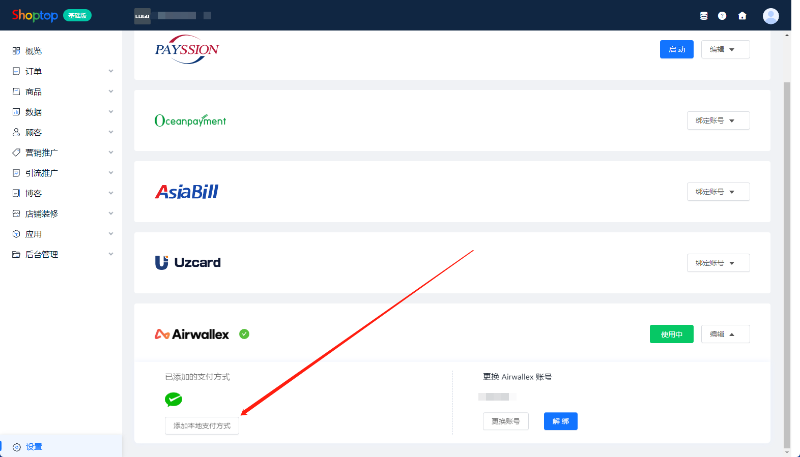Open Uzcard 绑定账号 dropdown
The height and width of the screenshot is (457, 800).
pyautogui.click(x=718, y=263)
